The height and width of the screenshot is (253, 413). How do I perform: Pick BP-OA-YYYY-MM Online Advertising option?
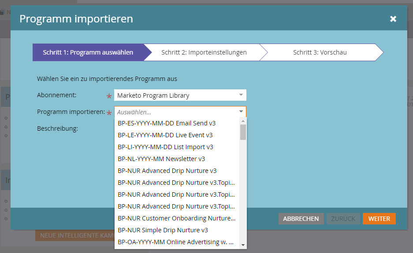(x=175, y=242)
